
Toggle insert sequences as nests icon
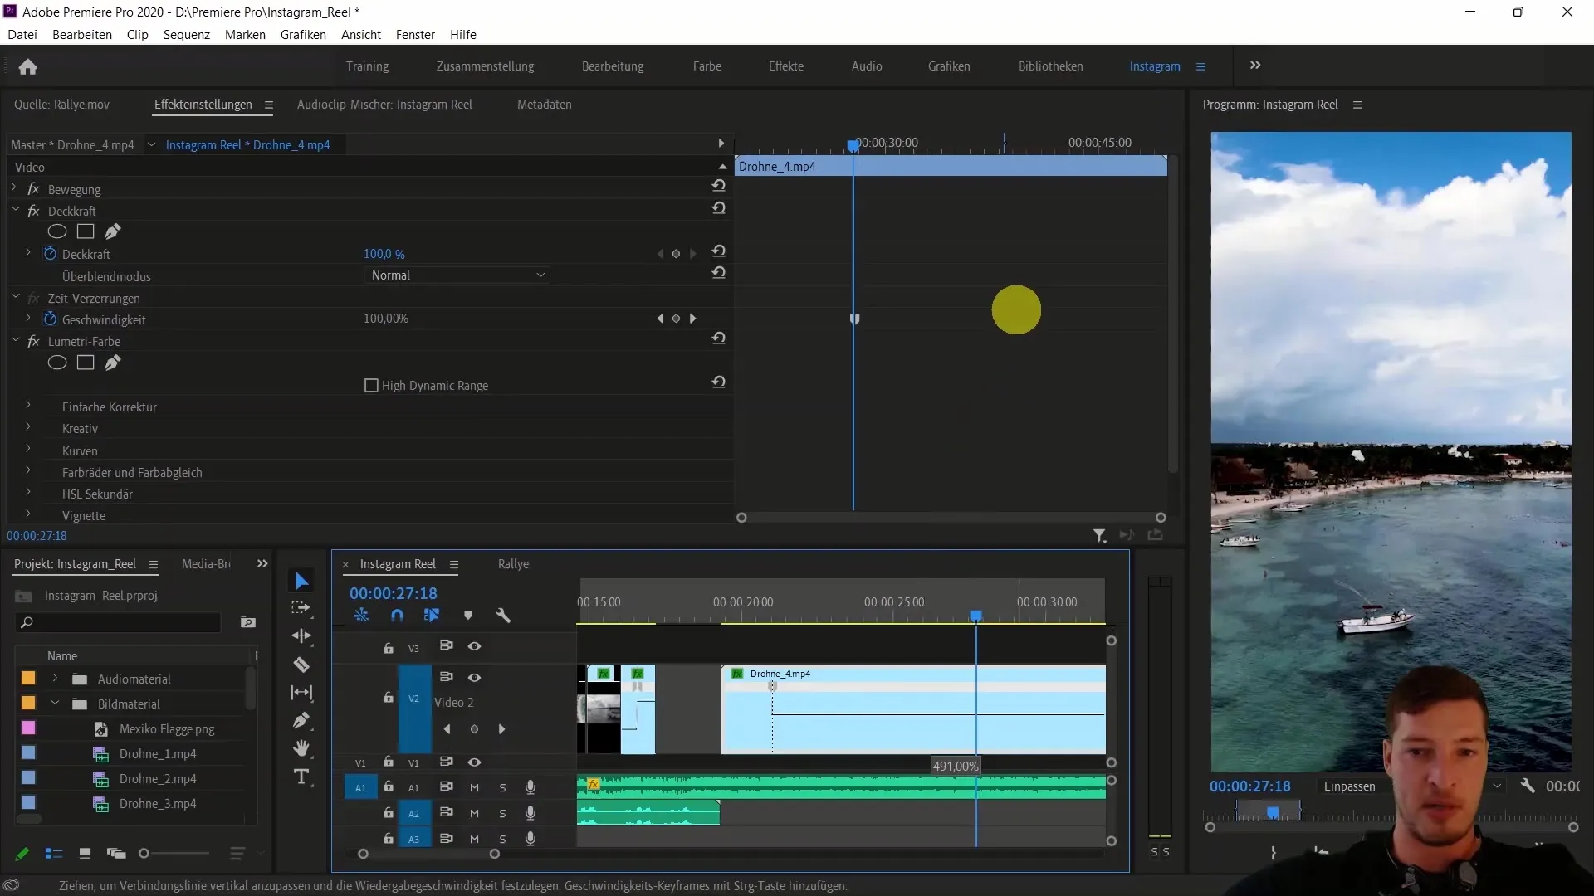pos(361,616)
